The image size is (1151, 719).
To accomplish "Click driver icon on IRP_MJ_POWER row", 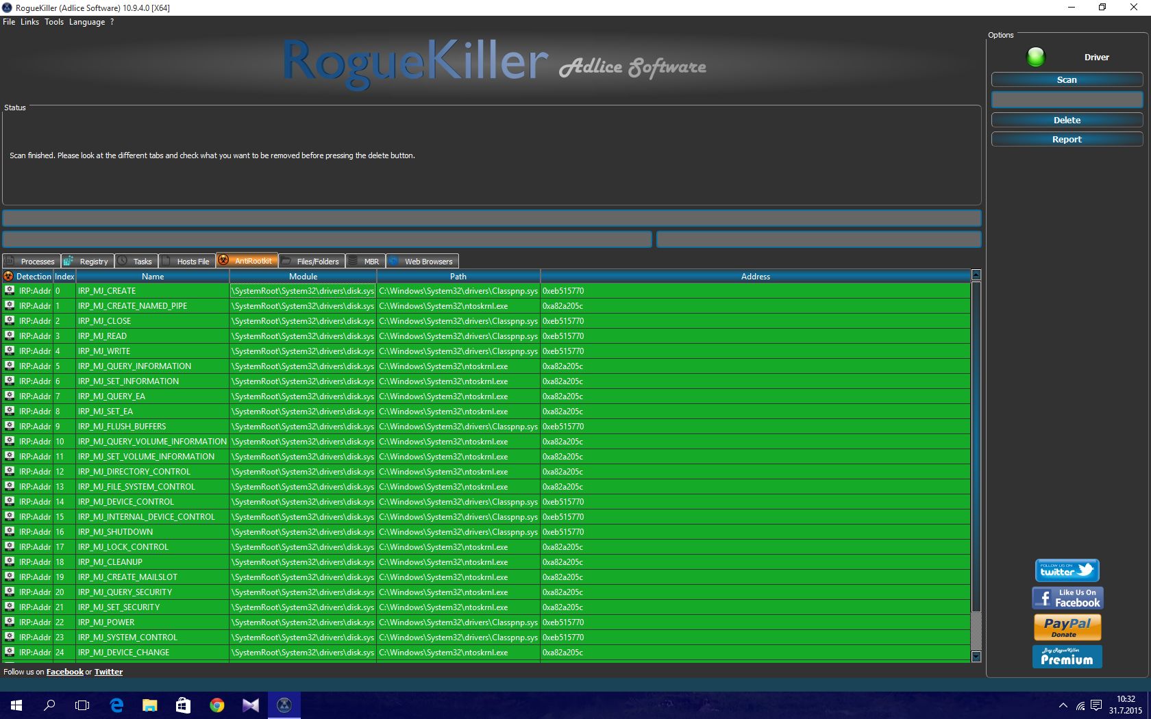I will pyautogui.click(x=10, y=622).
